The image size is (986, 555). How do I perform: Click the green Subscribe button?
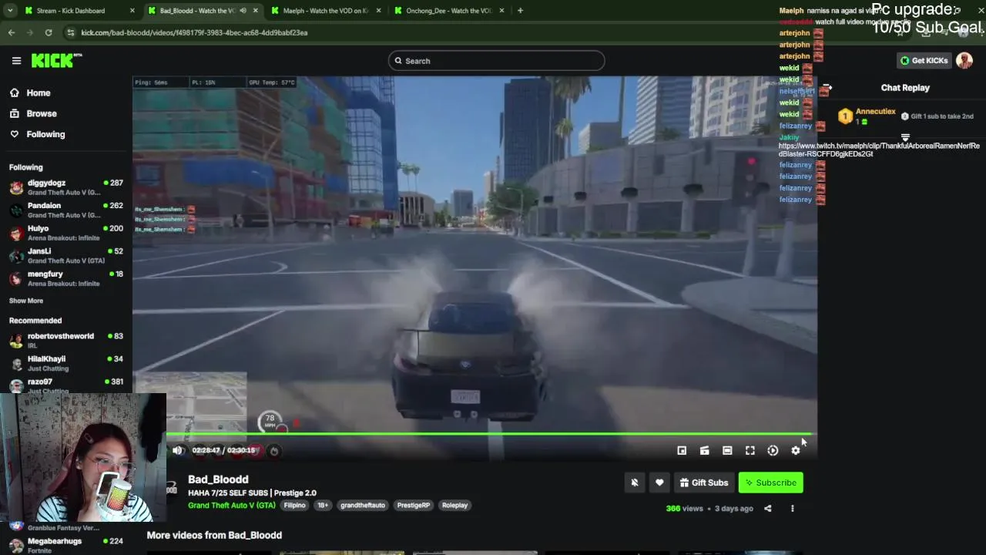pyautogui.click(x=771, y=483)
